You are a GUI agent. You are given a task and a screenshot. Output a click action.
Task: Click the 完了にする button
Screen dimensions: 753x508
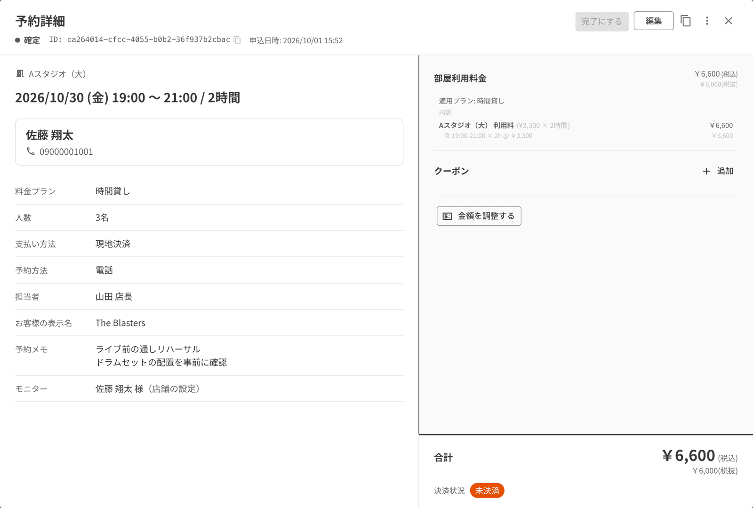click(602, 21)
